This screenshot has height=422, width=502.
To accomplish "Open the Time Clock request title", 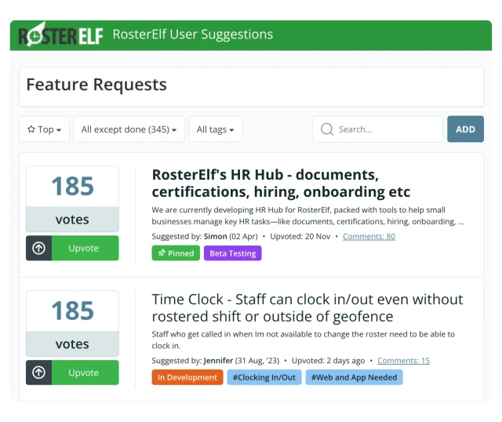I will 307,307.
